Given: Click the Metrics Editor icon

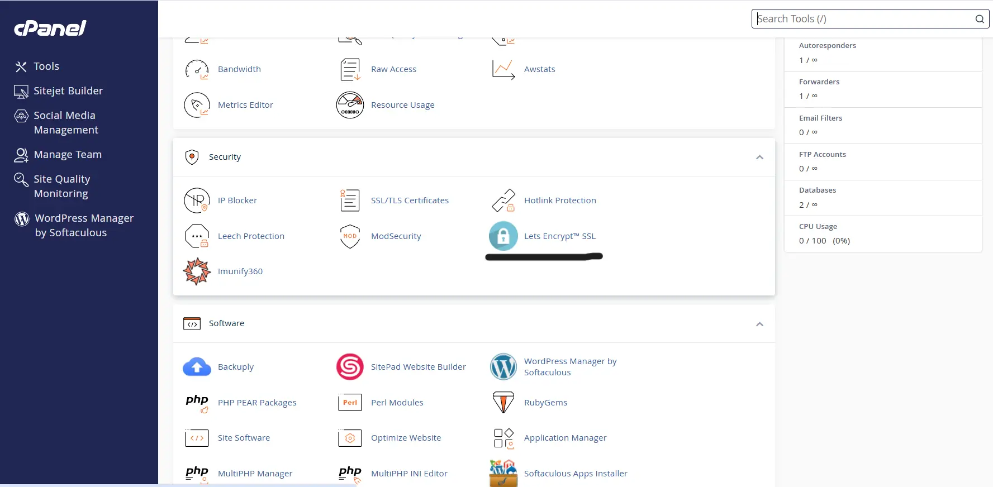Looking at the screenshot, I should pyautogui.click(x=197, y=105).
